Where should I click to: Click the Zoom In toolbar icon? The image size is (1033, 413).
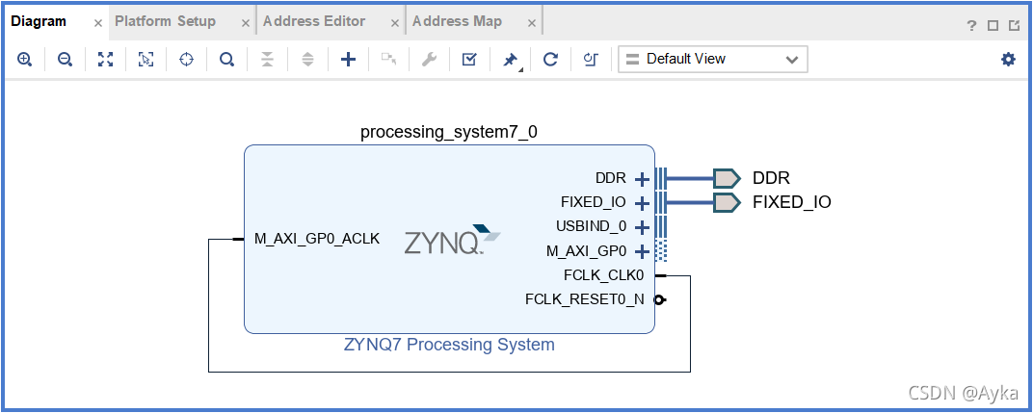coord(24,60)
